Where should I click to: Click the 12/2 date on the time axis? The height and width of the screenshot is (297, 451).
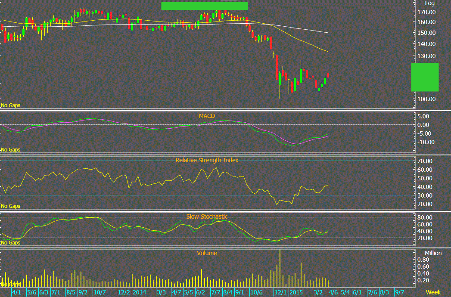pos(124,292)
